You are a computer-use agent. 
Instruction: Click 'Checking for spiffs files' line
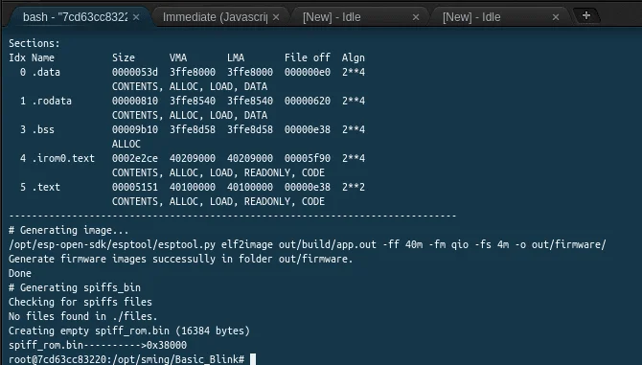pyautogui.click(x=80, y=302)
